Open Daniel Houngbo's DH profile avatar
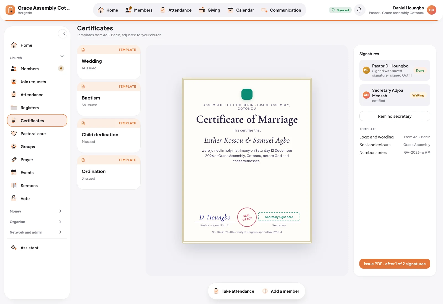The height and width of the screenshot is (304, 443). tap(431, 10)
